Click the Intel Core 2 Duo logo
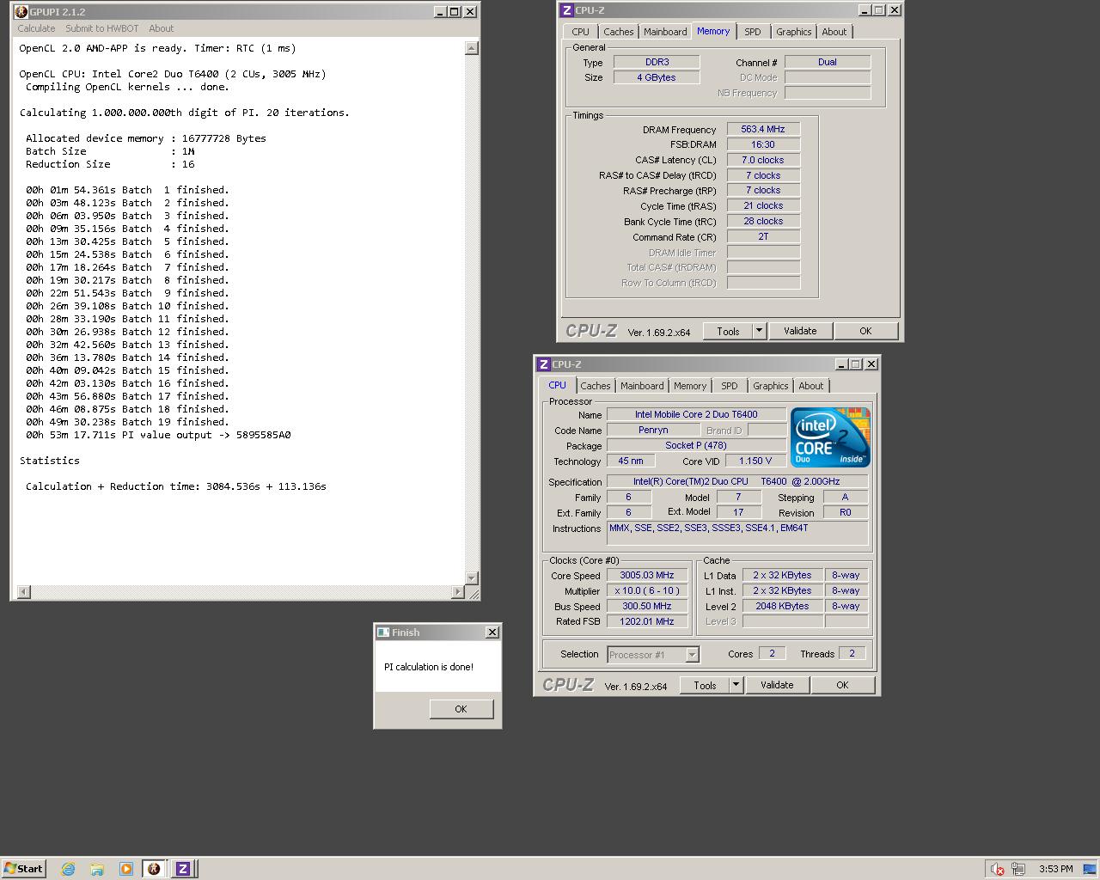 click(829, 437)
